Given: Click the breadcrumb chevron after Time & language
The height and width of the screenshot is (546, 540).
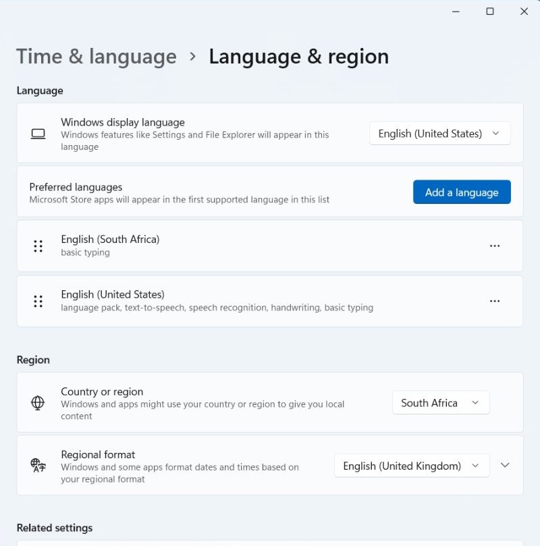Looking at the screenshot, I should point(192,57).
